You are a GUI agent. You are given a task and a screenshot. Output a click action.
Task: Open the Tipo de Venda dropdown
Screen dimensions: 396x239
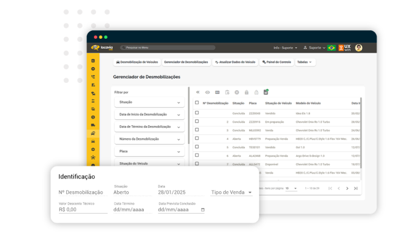231,192
